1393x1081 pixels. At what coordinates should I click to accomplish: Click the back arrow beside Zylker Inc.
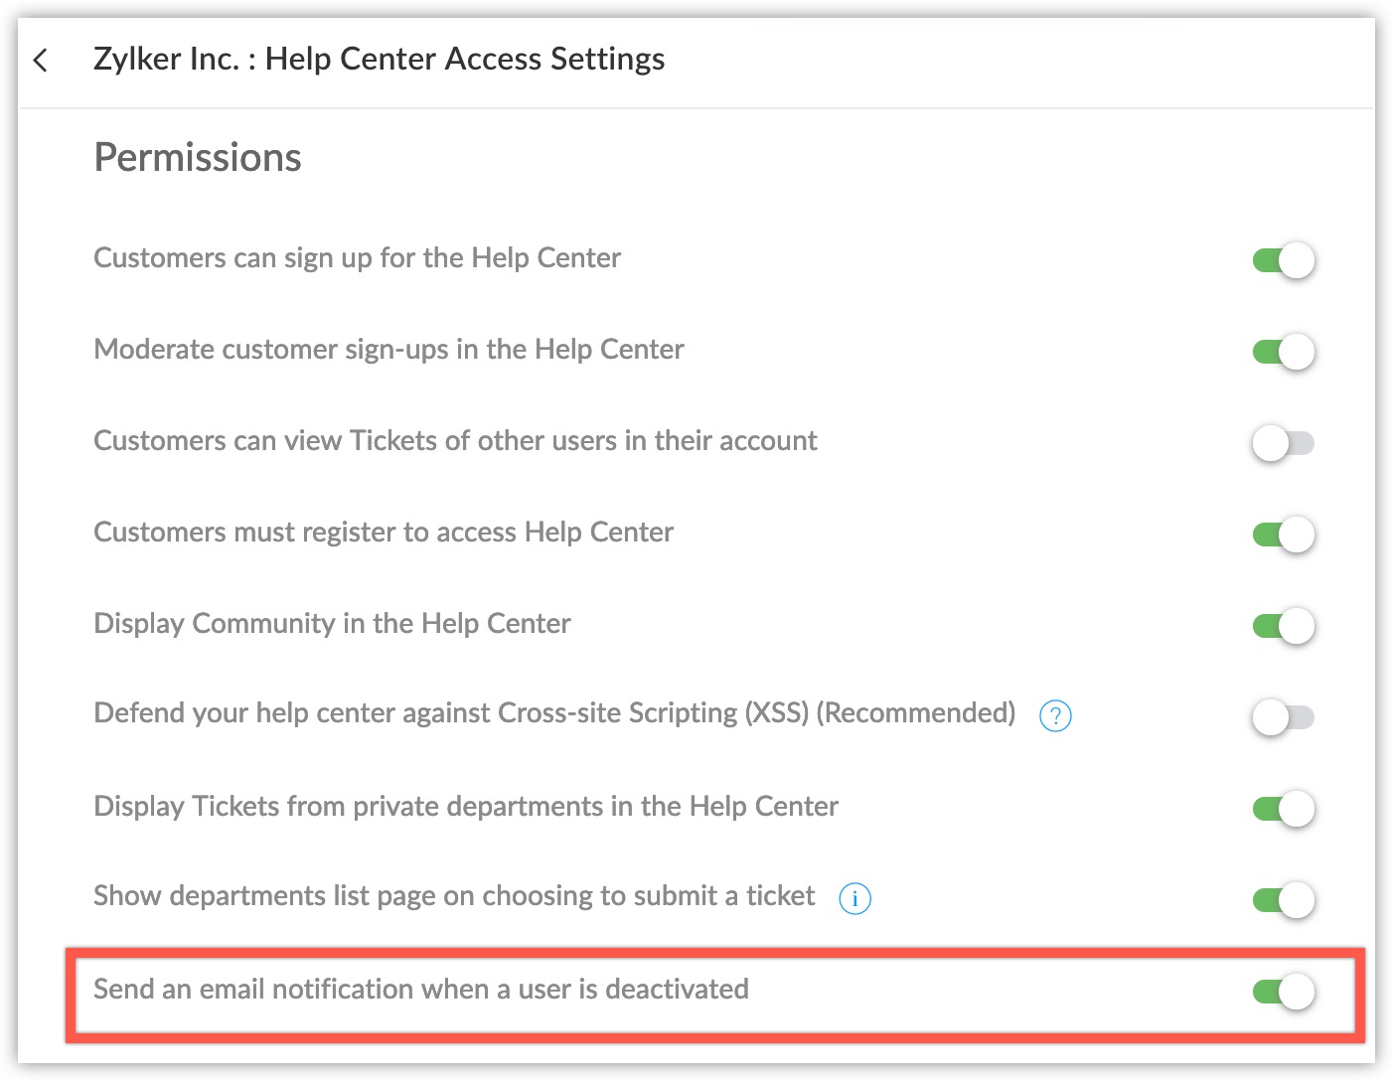(x=41, y=61)
